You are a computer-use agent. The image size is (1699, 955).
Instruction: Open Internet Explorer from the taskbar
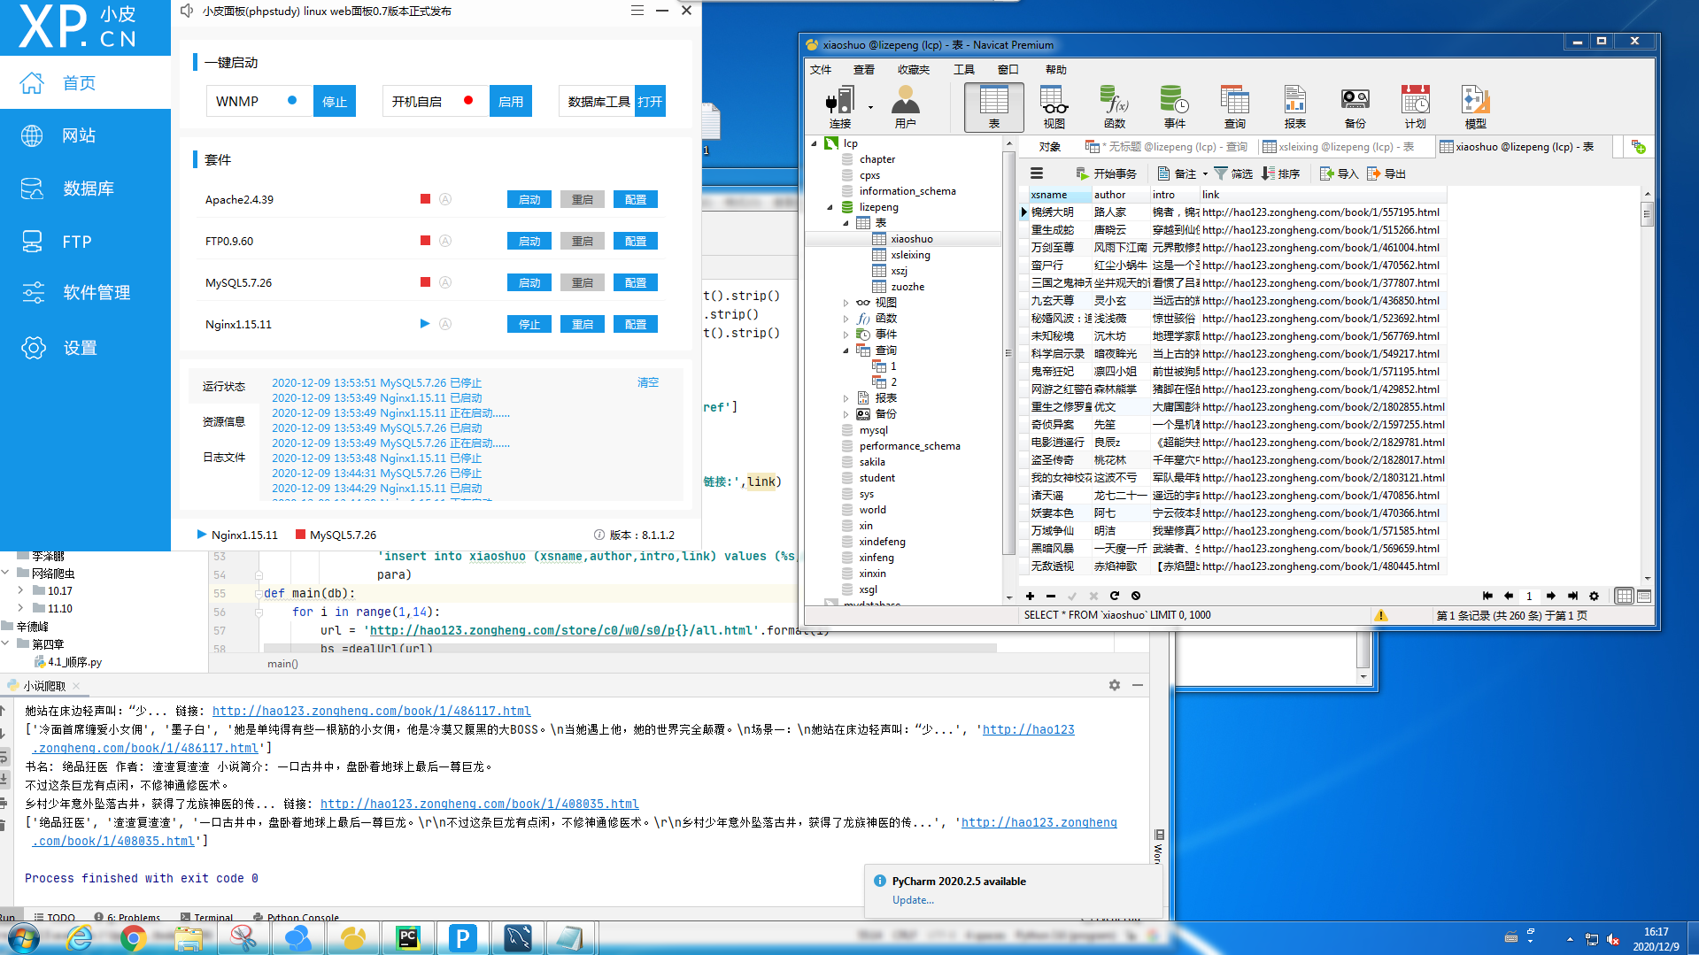(x=79, y=938)
